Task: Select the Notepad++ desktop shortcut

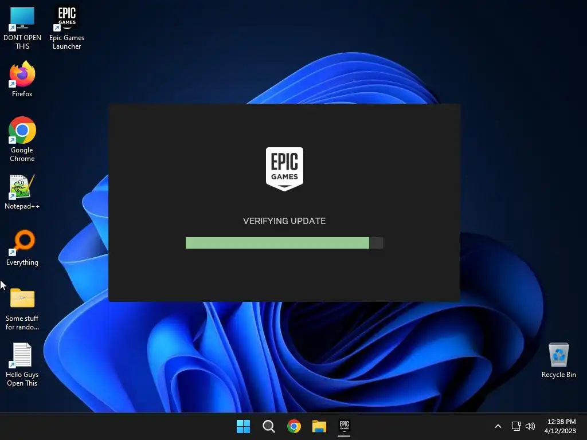Action: [22, 192]
